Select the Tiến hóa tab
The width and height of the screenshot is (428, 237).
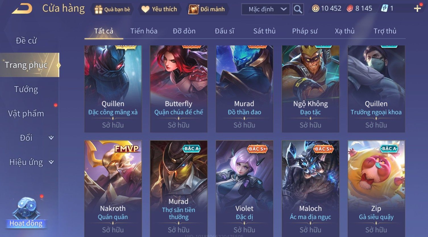click(144, 31)
